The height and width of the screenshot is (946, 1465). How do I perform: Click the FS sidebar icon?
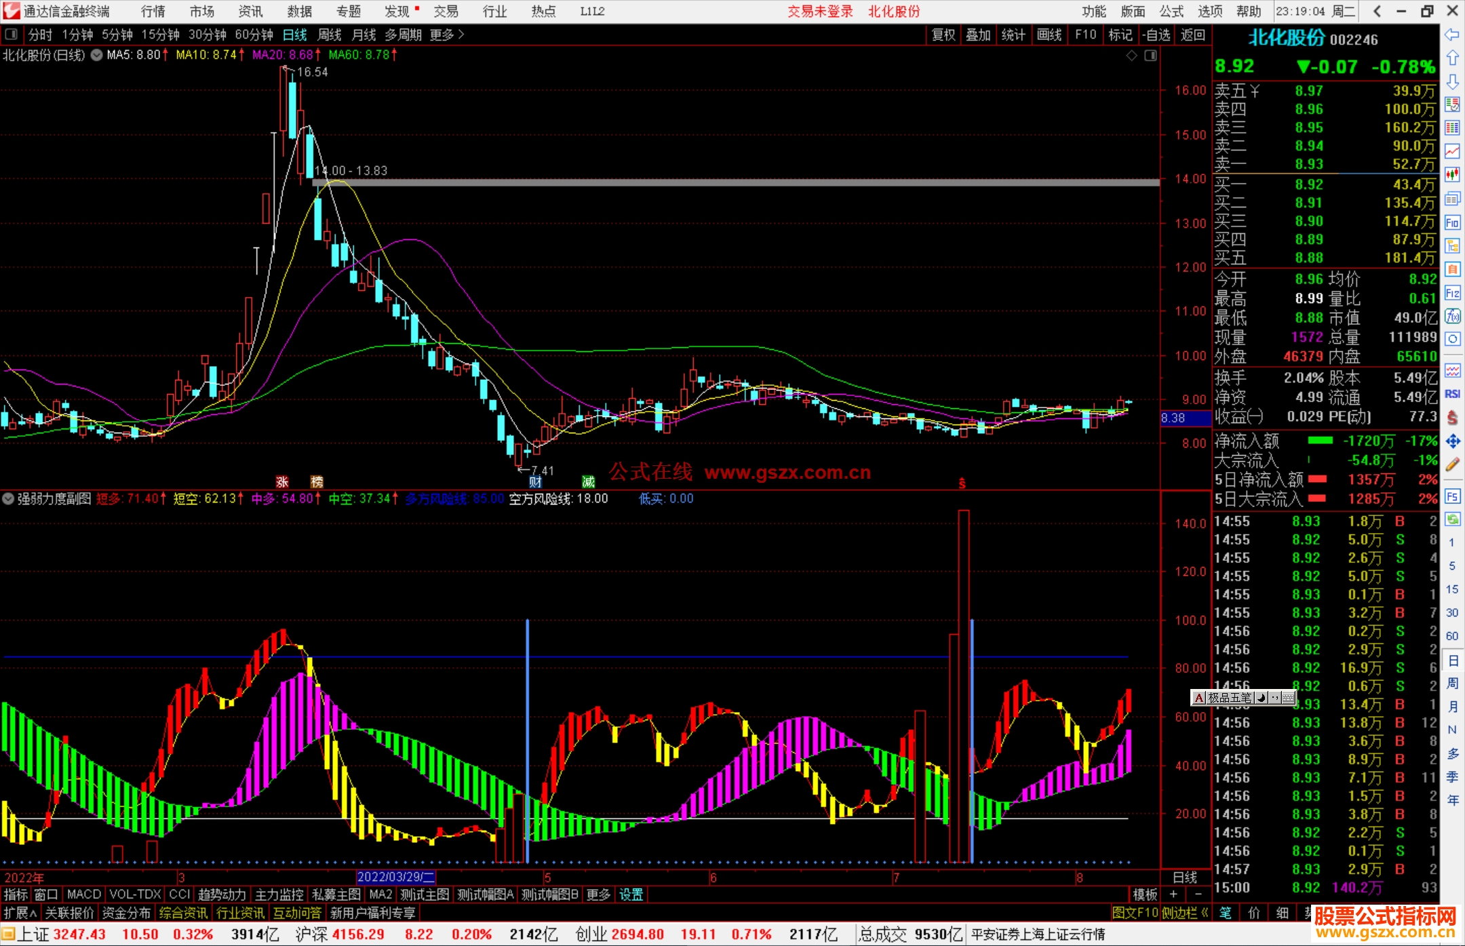click(1452, 496)
